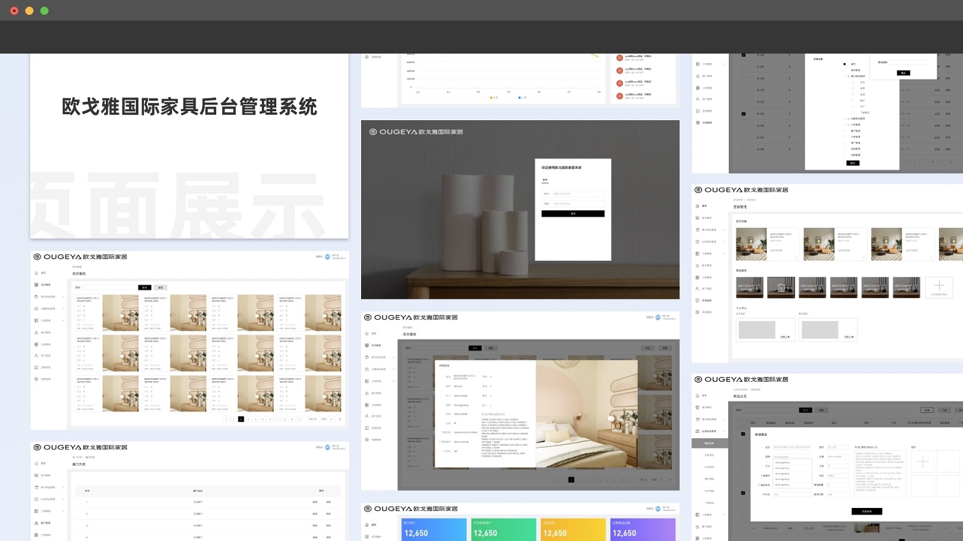963x541 pixels.
Task: Go to page 3 in the product-grid inventory mockup pagination
Action: [248, 419]
